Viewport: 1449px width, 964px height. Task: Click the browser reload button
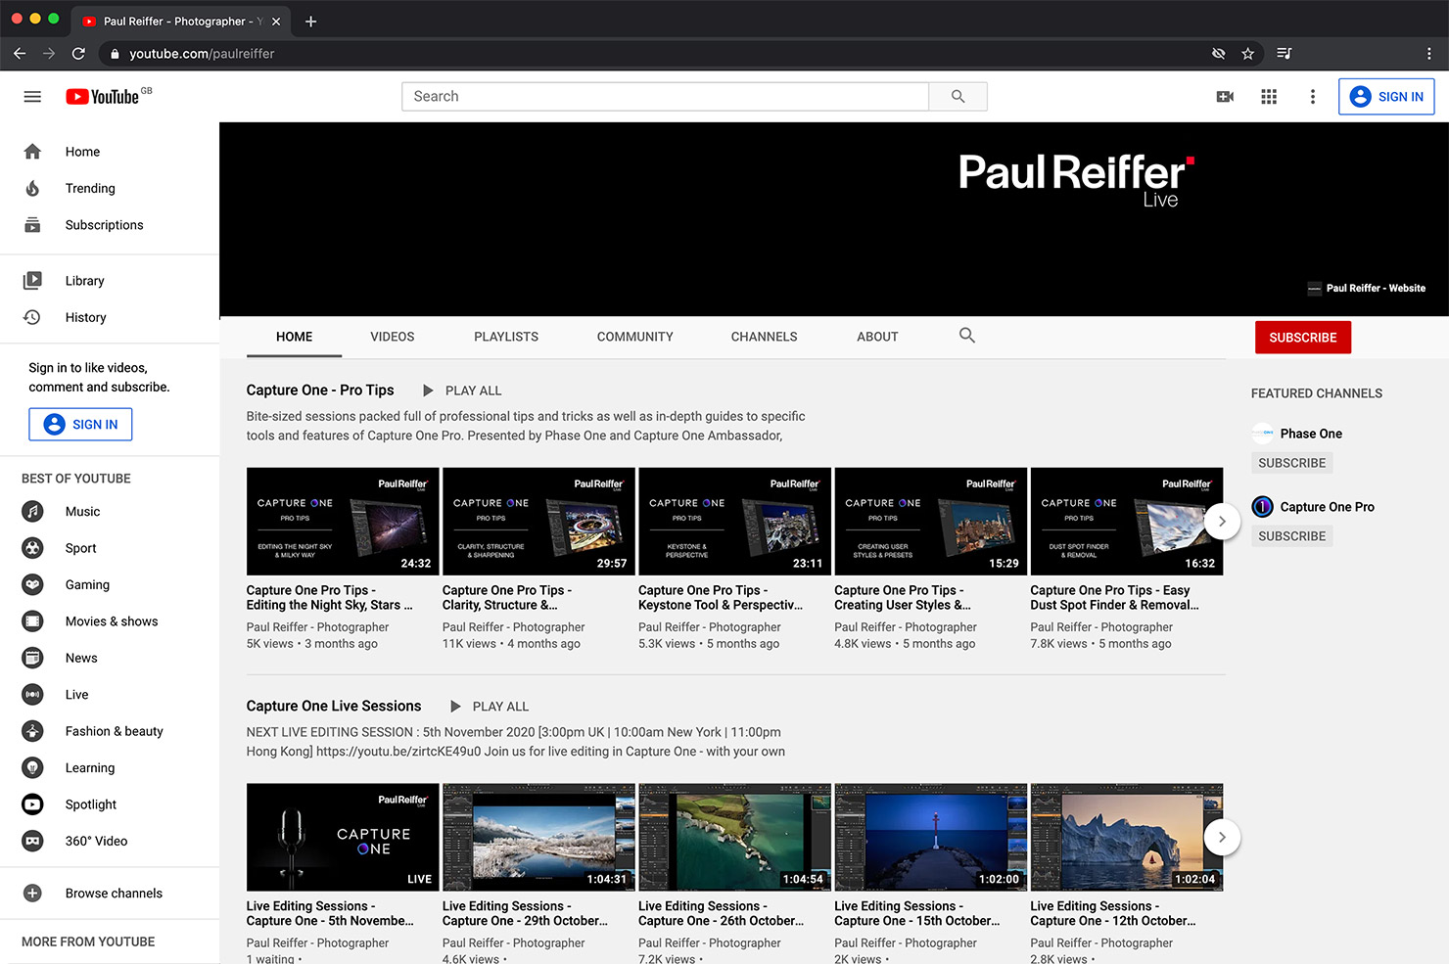[78, 54]
